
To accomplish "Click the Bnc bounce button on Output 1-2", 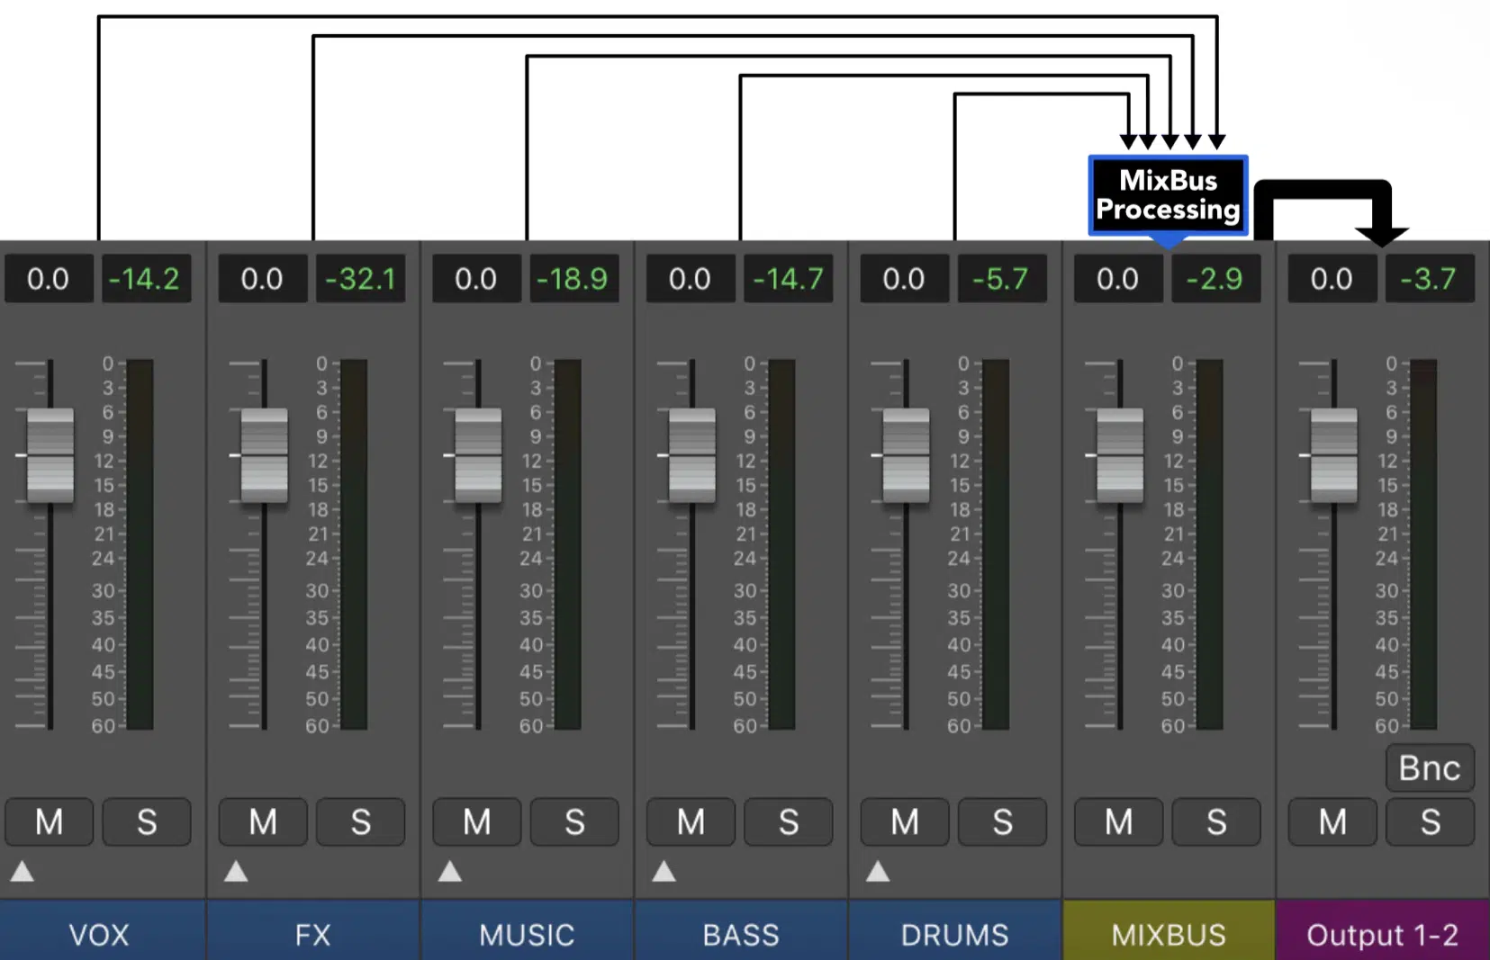I will 1430,767.
